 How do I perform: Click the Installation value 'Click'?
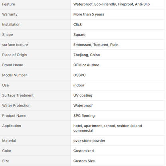[x=77, y=24]
